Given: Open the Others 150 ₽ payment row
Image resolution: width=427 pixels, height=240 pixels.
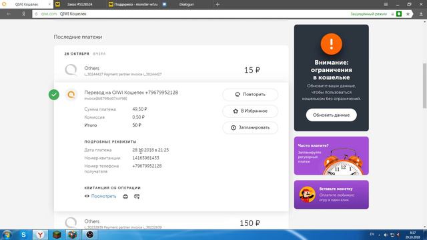Looking at the screenshot, I should (171, 223).
